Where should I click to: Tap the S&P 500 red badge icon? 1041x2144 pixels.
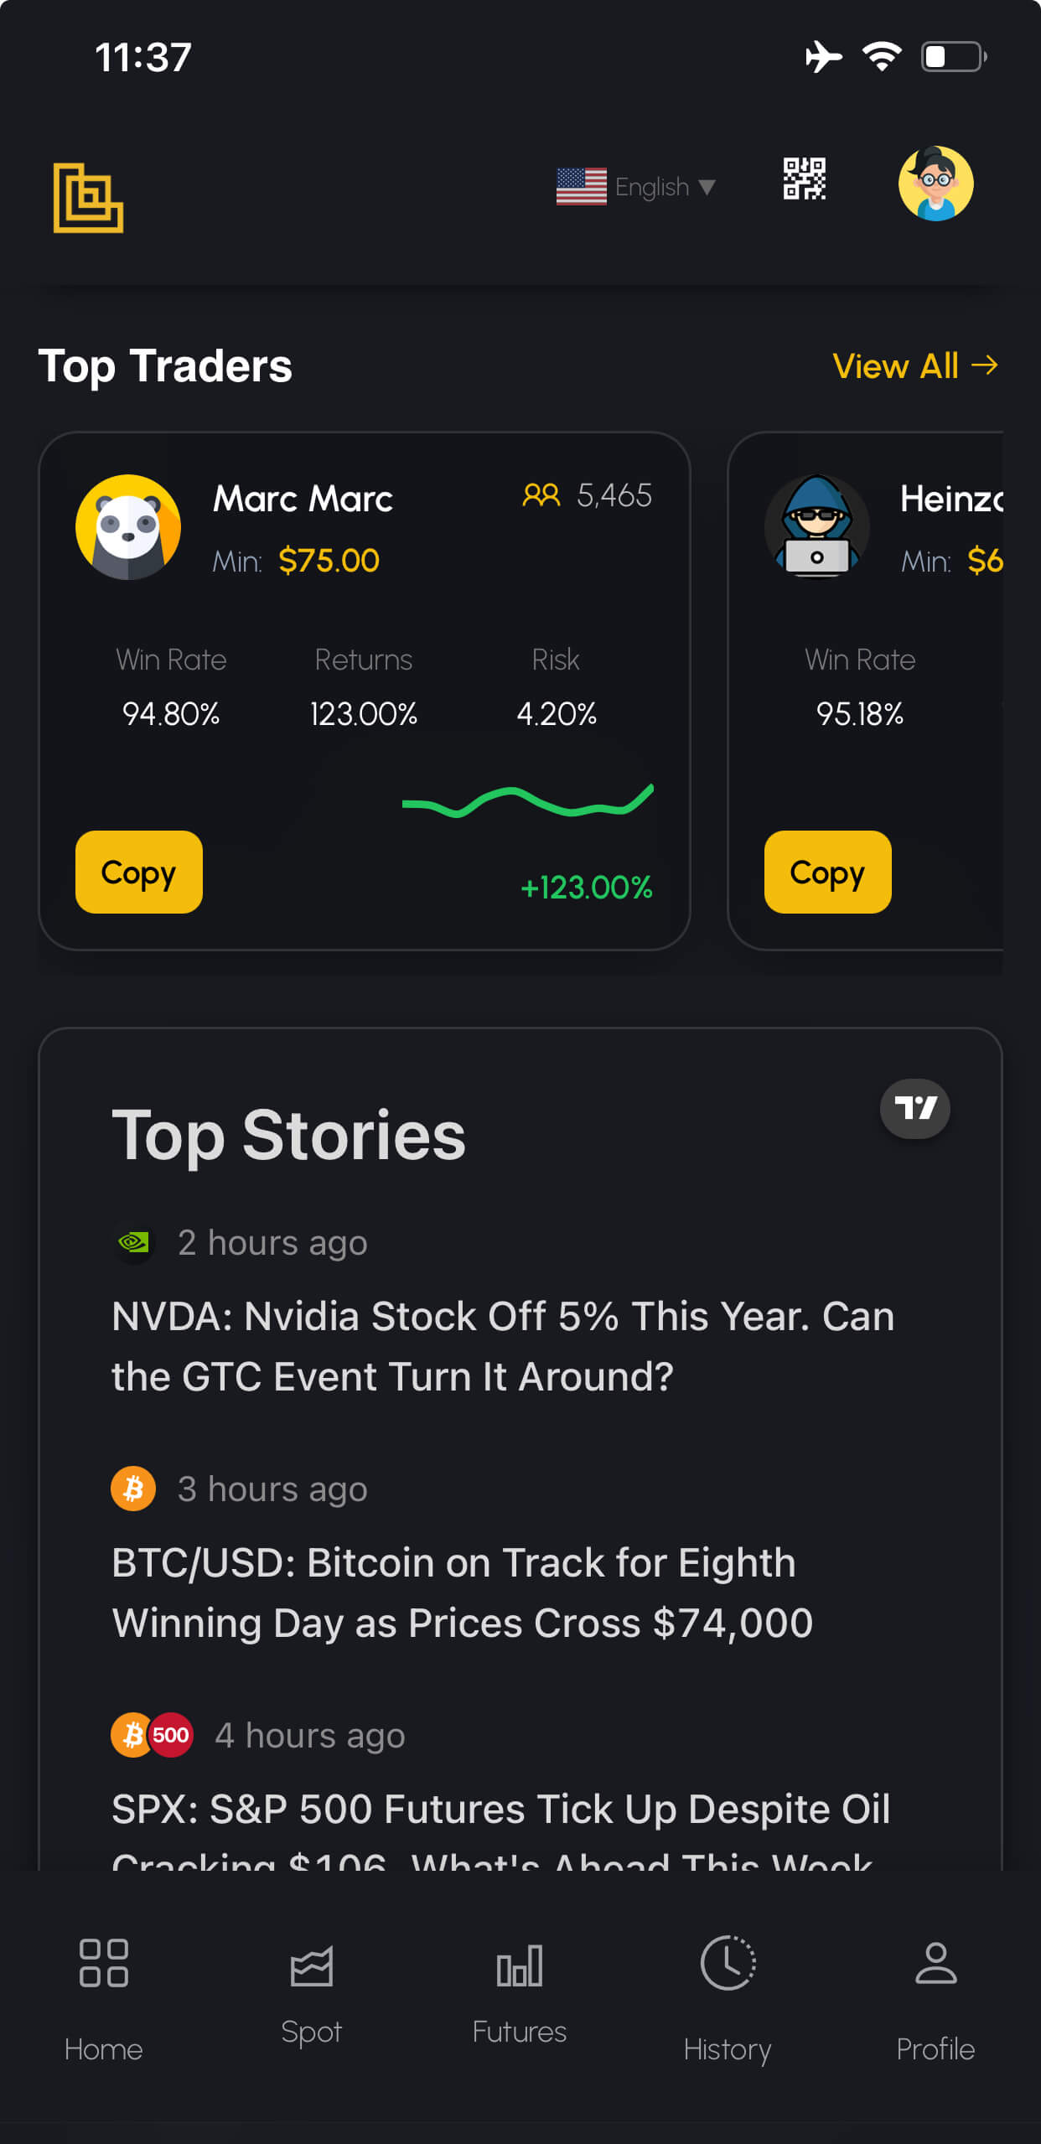pyautogui.click(x=171, y=1734)
